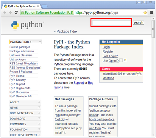Click the package count 59659

pos(83,69)
